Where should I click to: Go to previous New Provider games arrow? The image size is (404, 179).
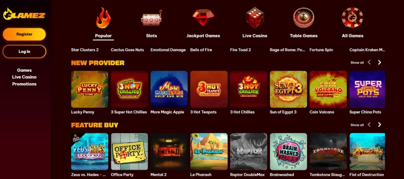point(369,62)
